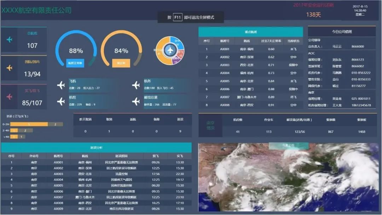This screenshot has height=215, width=382.
Task: Select the white airplane icon next to 邮货总量
Action: pos(136,101)
